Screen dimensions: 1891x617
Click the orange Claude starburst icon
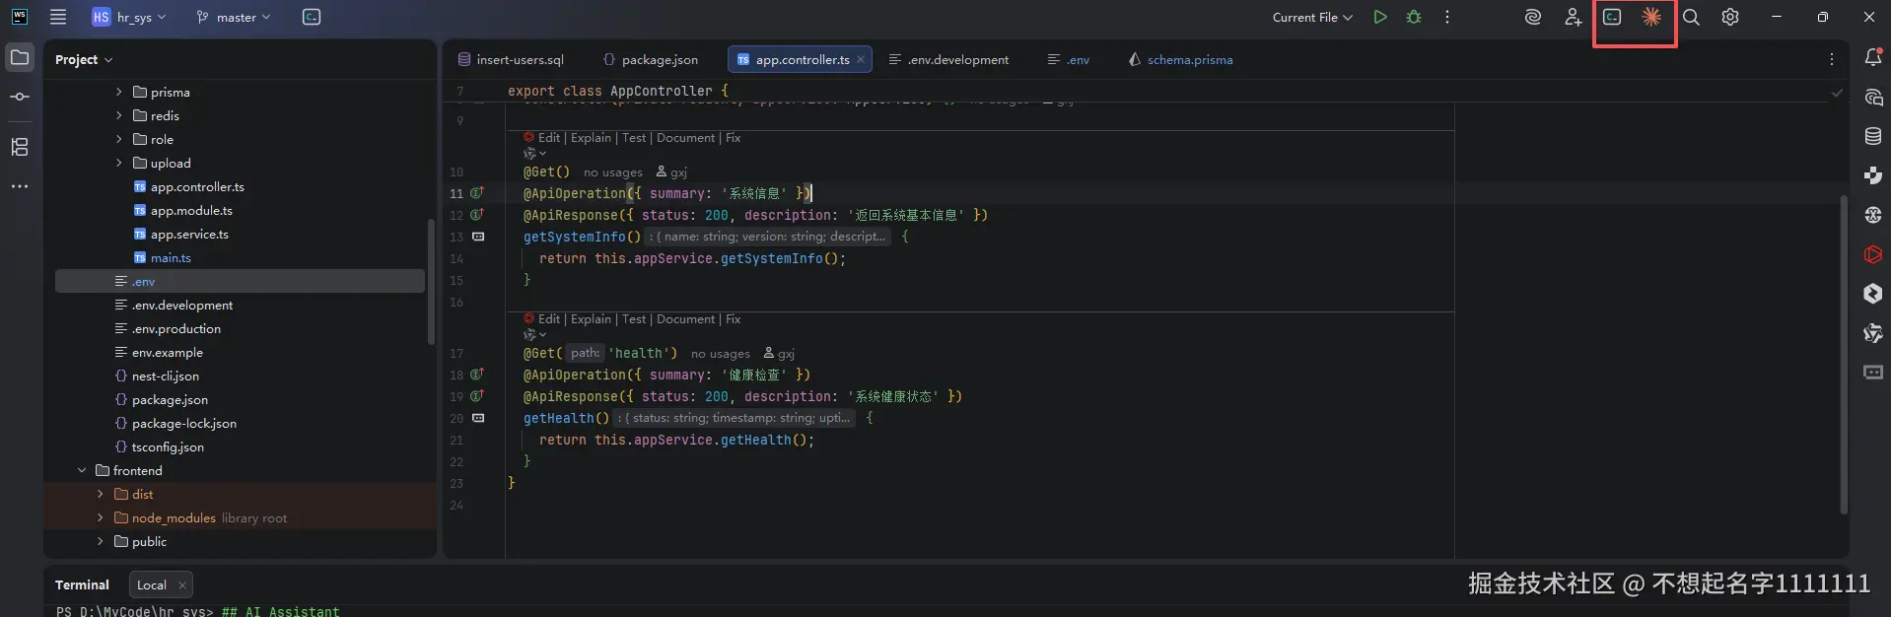(x=1651, y=17)
